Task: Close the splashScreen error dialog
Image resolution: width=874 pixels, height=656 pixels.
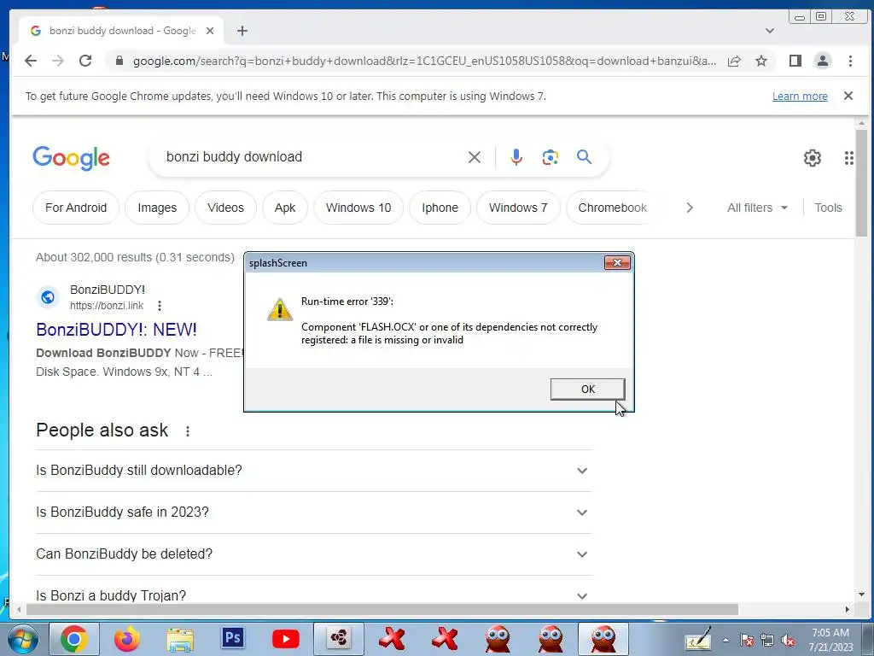Action: pyautogui.click(x=618, y=263)
